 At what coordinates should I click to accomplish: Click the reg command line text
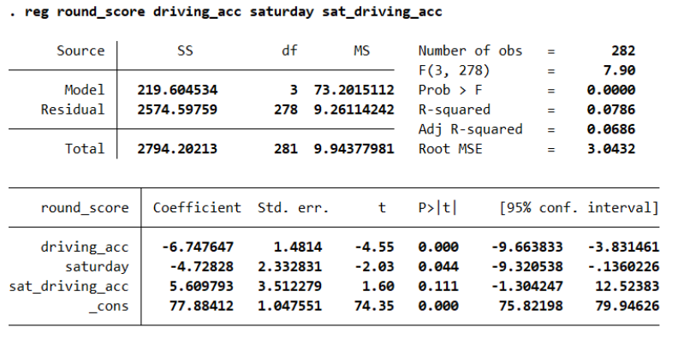[226, 12]
